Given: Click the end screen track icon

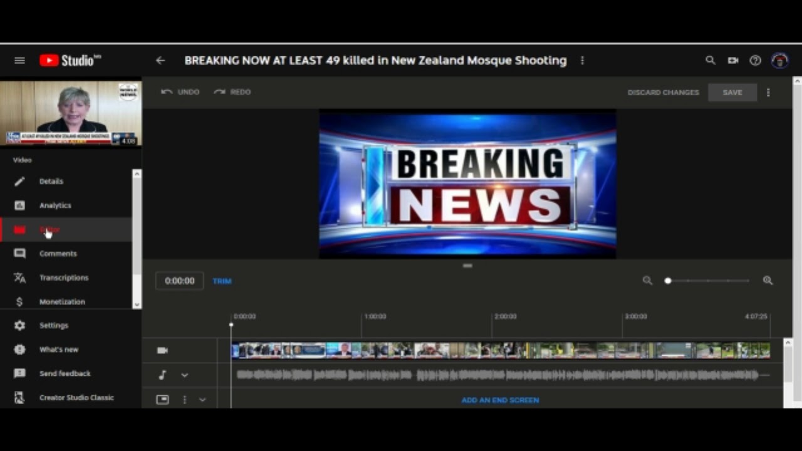Looking at the screenshot, I should pyautogui.click(x=162, y=399).
